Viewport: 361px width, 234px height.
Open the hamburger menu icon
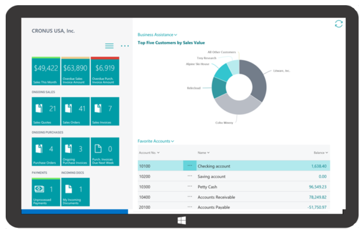tap(110, 46)
